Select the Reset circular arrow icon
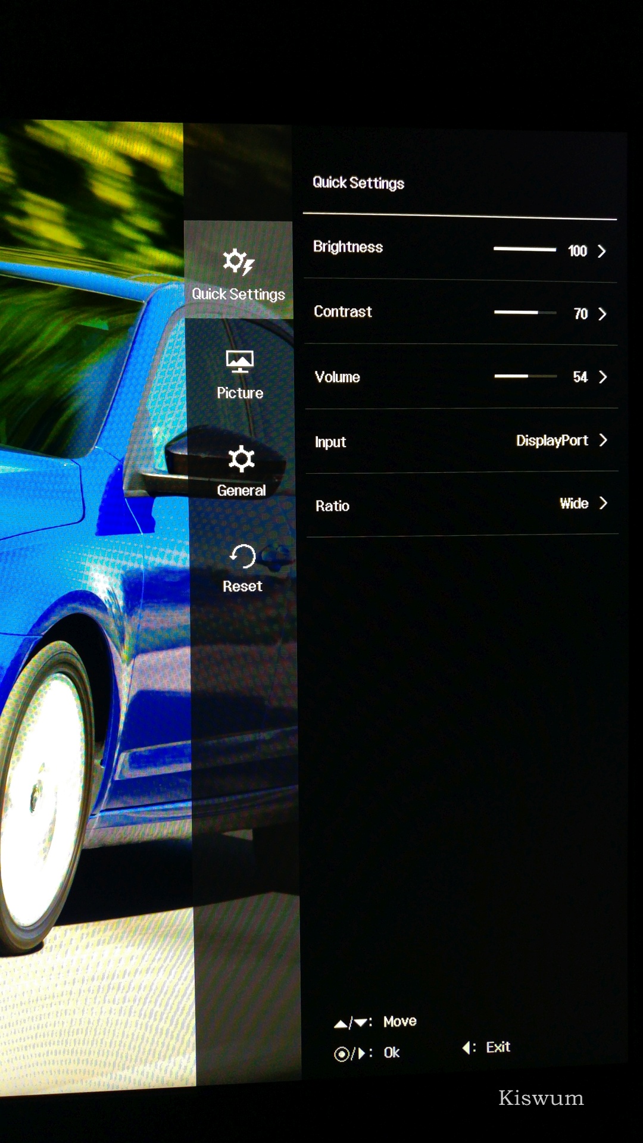This screenshot has height=1143, width=643. click(x=243, y=557)
